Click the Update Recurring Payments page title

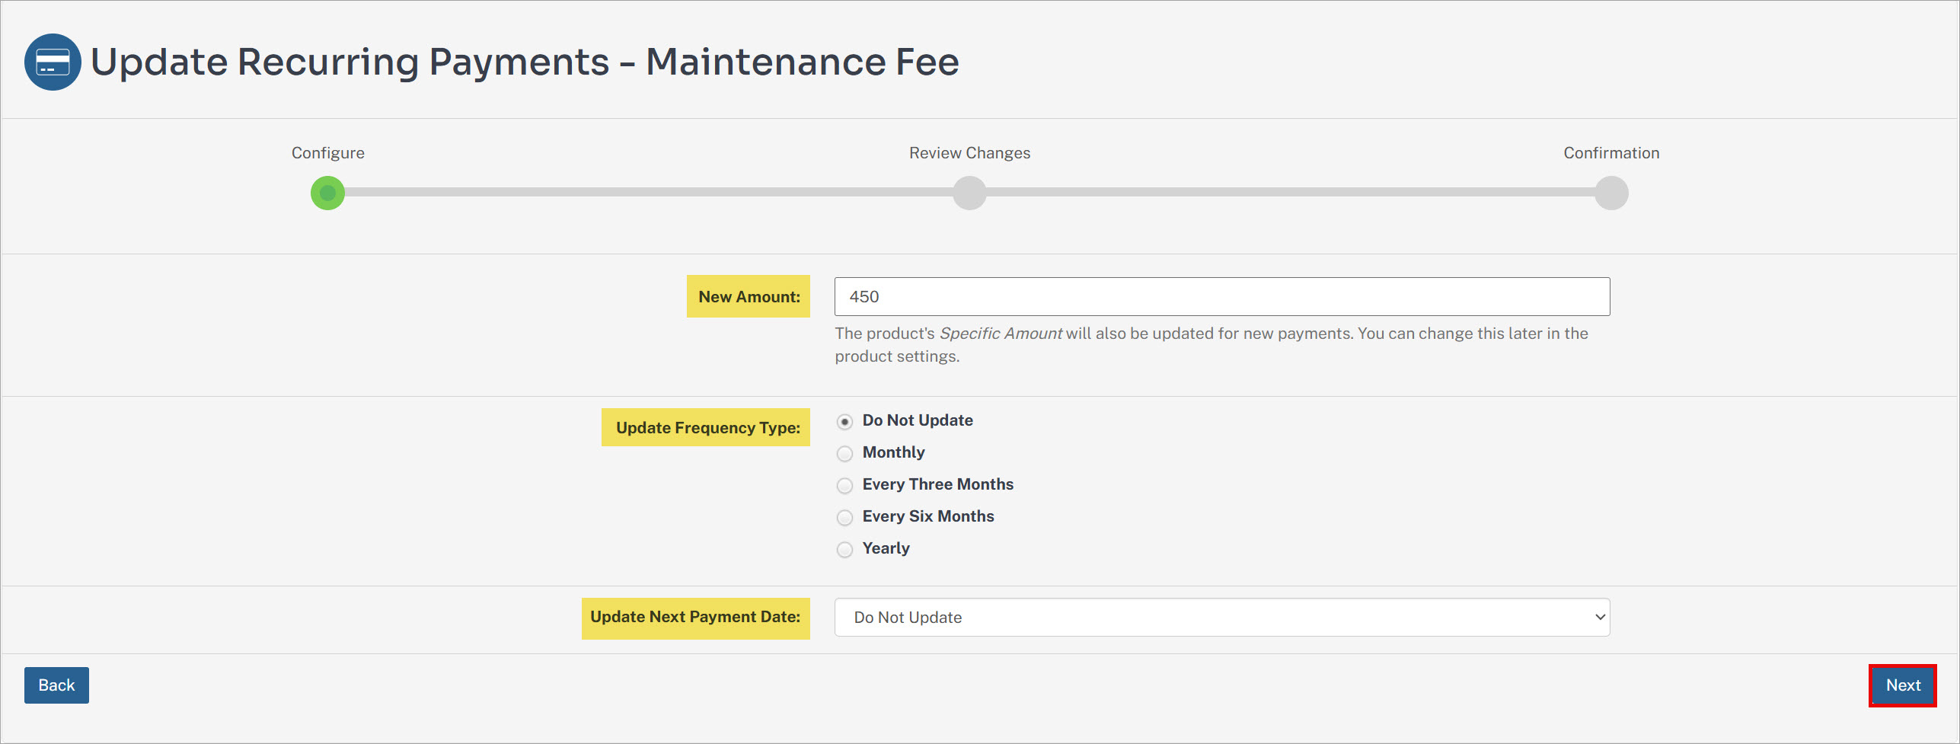tap(525, 62)
